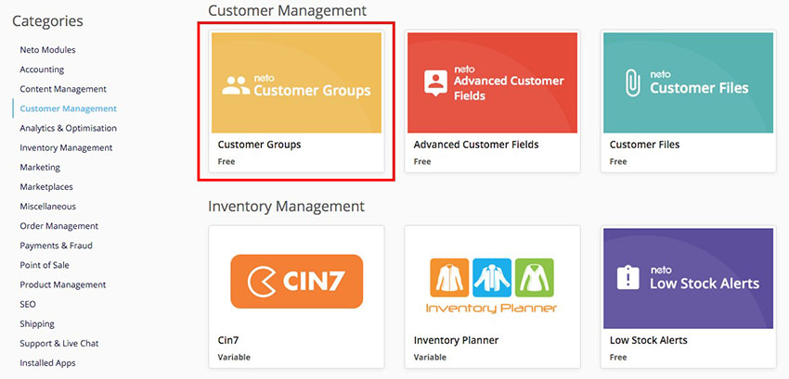Select Inventory Management category in sidebar
The image size is (789, 379).
[x=67, y=147]
